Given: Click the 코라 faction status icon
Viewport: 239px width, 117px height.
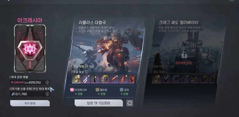Looking at the screenshot, I should tap(121, 90).
